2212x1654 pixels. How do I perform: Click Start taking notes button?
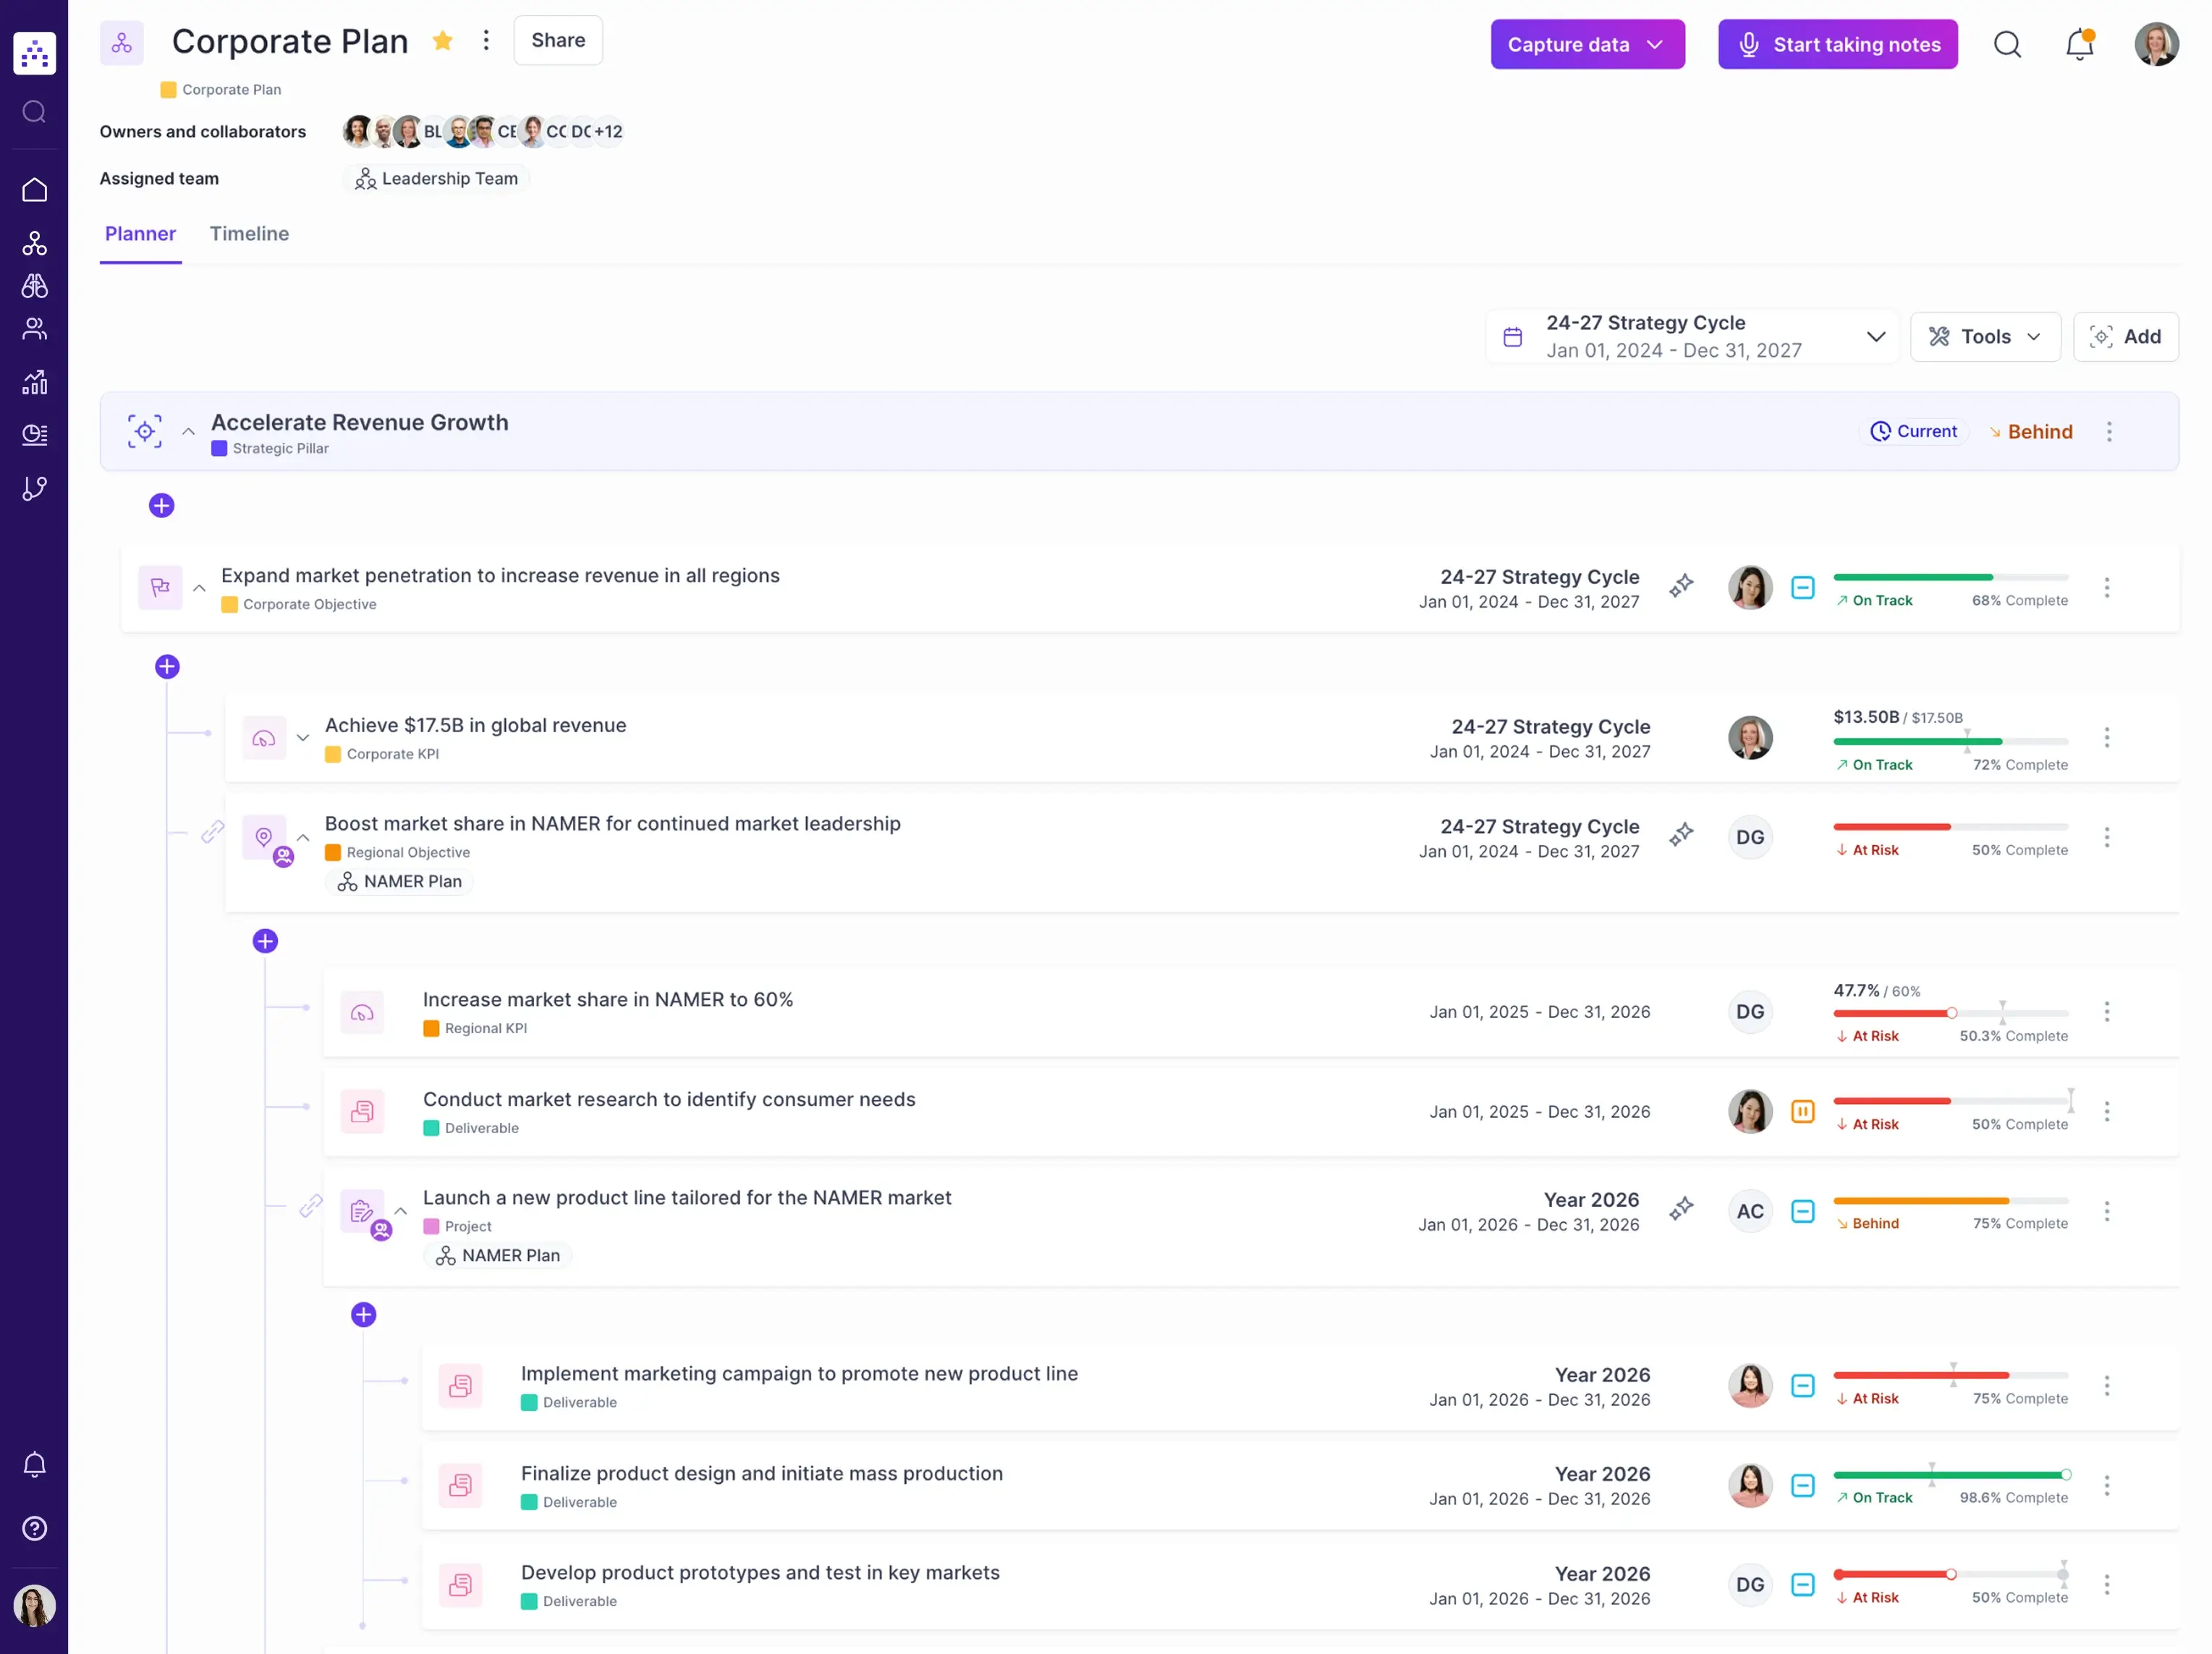1837,44
